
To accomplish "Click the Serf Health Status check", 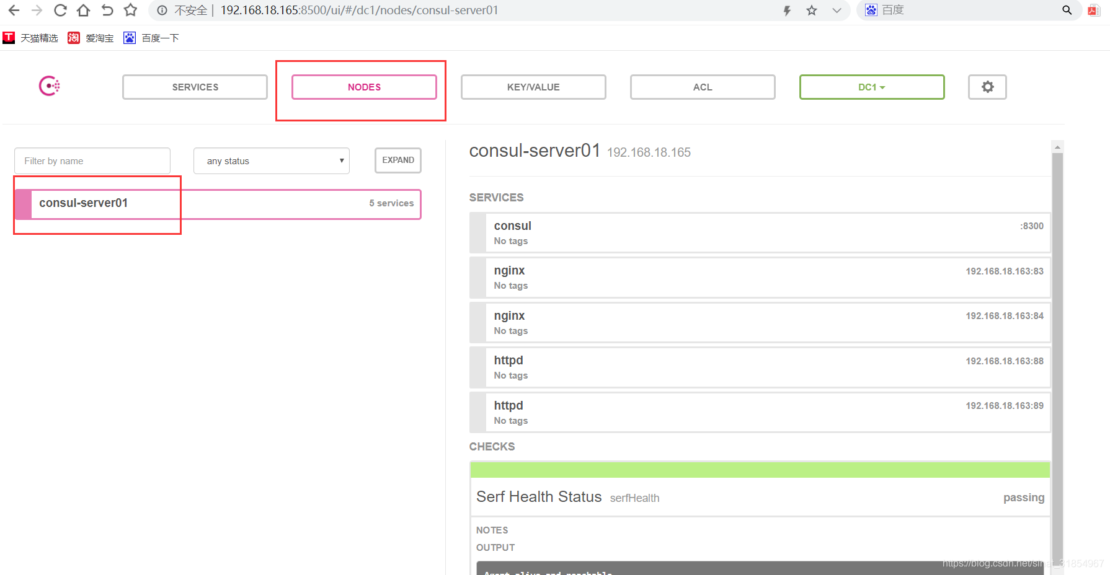I will pyautogui.click(x=539, y=497).
